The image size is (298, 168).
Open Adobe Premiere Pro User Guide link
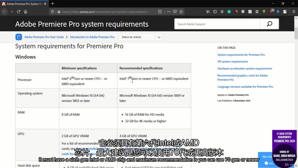coord(44,37)
